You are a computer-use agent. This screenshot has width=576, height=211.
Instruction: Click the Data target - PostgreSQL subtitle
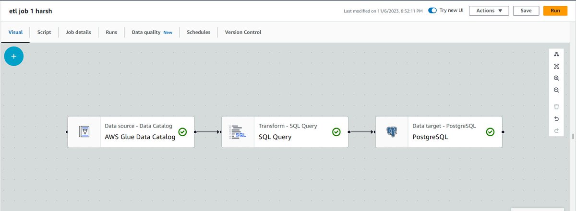(444, 126)
